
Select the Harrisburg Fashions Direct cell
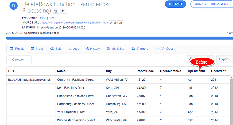pyautogui.click(x=80, y=104)
